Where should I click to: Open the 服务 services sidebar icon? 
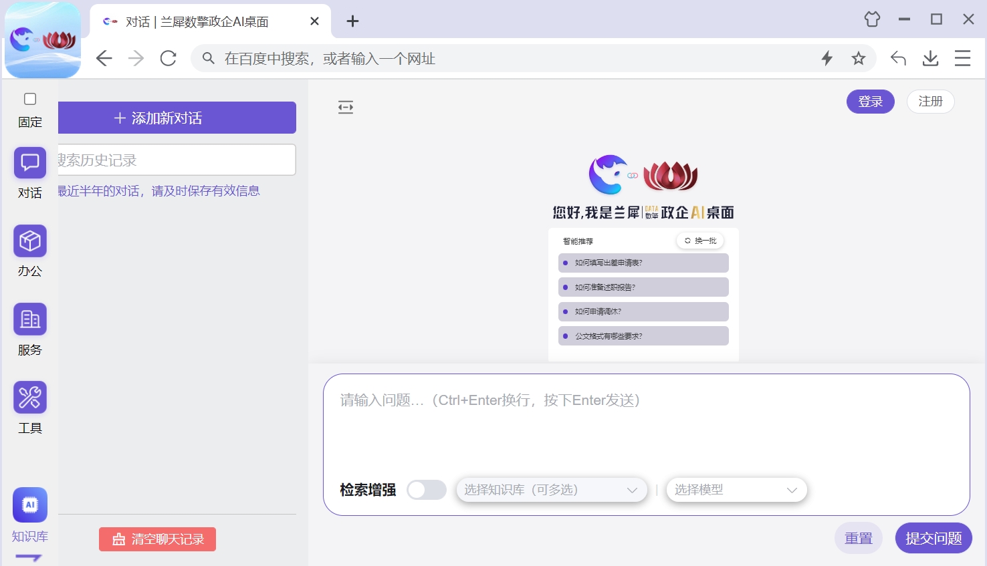[30, 319]
